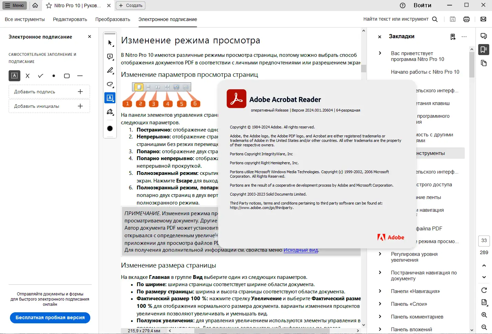The width and height of the screenshot is (492, 334).
Task: Select the highlighter tool in the document toolbar
Action: (x=110, y=70)
